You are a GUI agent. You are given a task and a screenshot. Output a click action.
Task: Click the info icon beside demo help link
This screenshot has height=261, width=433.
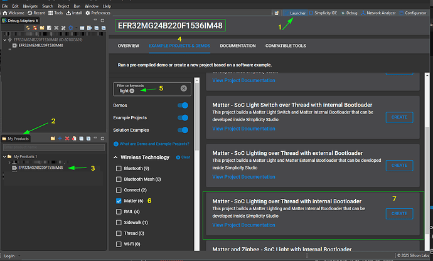tap(116, 144)
